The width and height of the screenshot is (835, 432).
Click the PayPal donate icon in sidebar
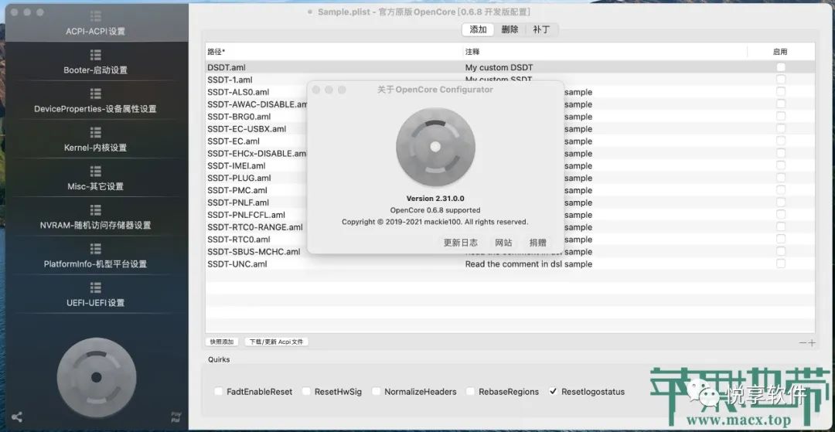coord(176,417)
